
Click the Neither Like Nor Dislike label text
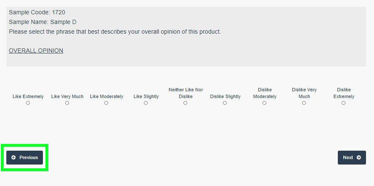[x=186, y=93]
